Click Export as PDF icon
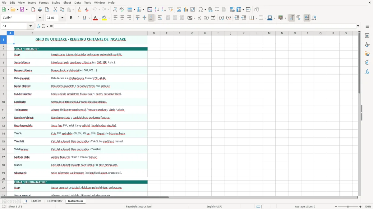The width and height of the screenshot is (373, 209). (x=33, y=10)
